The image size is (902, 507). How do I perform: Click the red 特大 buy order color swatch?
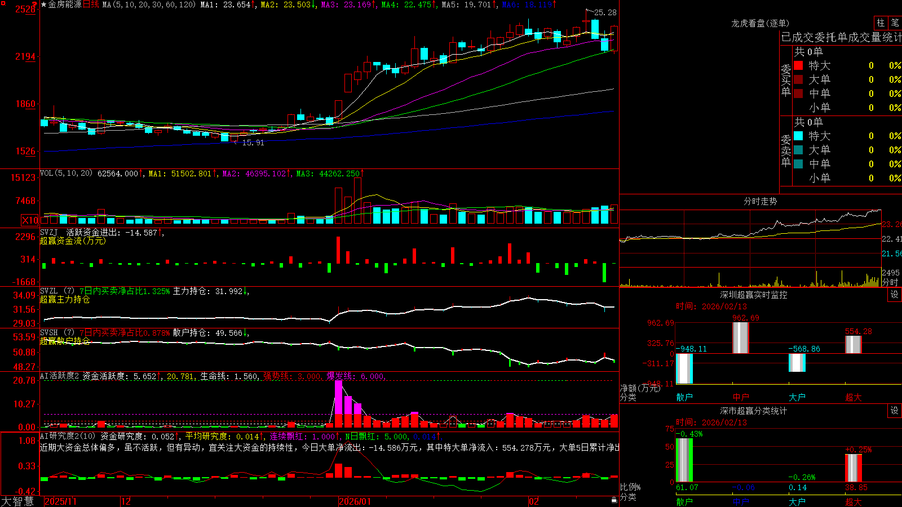tap(798, 65)
